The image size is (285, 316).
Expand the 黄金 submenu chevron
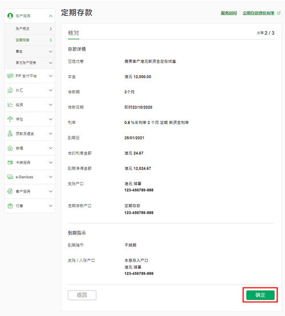[x=51, y=51]
